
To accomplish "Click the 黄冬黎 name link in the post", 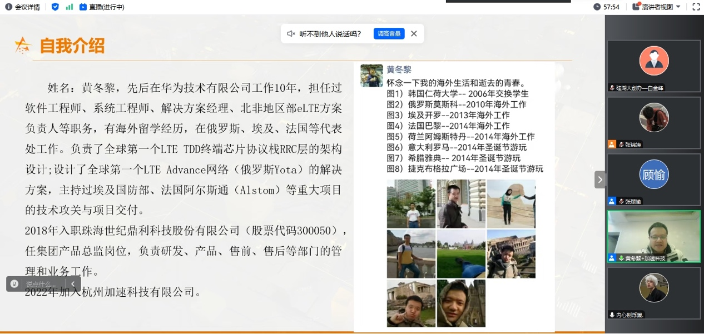I will click(399, 70).
